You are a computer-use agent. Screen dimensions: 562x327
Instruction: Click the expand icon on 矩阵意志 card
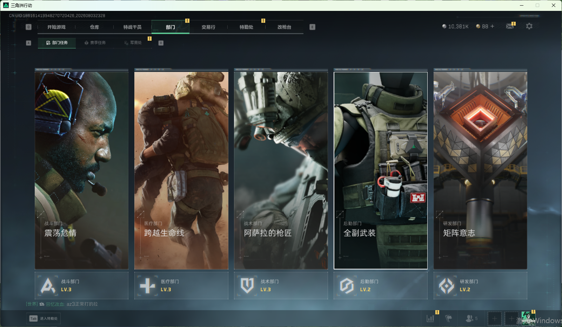pyautogui.click(x=439, y=214)
